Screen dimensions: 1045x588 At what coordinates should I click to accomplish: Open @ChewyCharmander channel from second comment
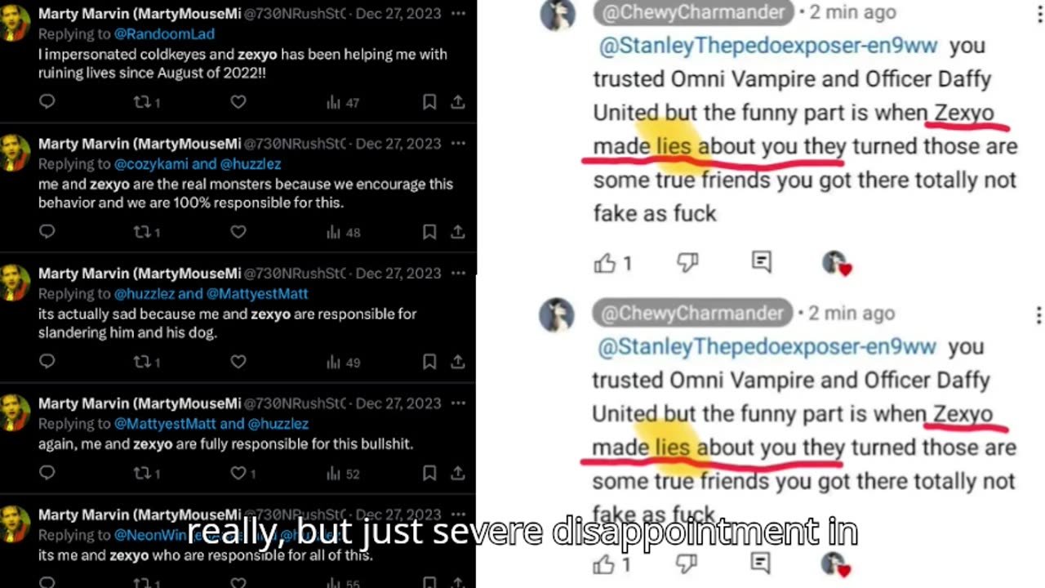pos(692,313)
